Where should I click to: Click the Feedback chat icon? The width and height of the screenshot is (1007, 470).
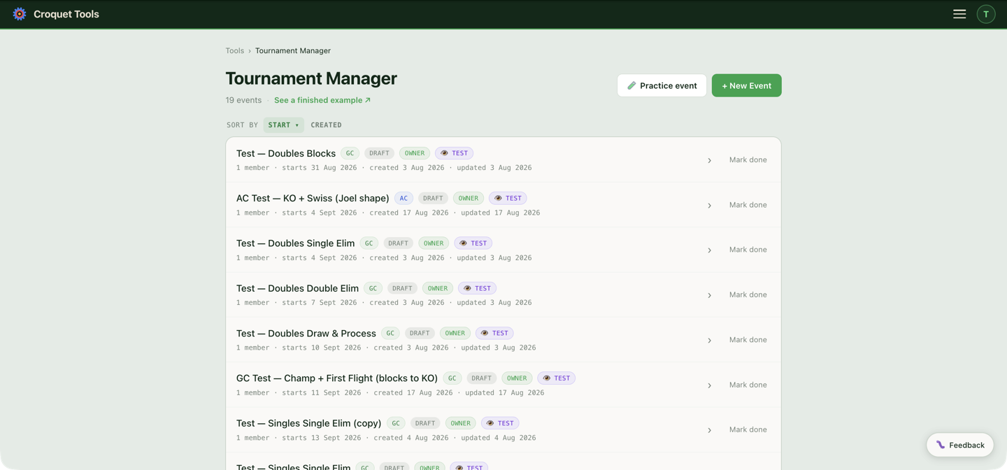(941, 445)
